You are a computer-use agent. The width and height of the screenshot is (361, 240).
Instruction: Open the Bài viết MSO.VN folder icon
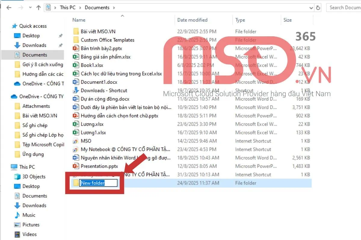tap(76, 31)
